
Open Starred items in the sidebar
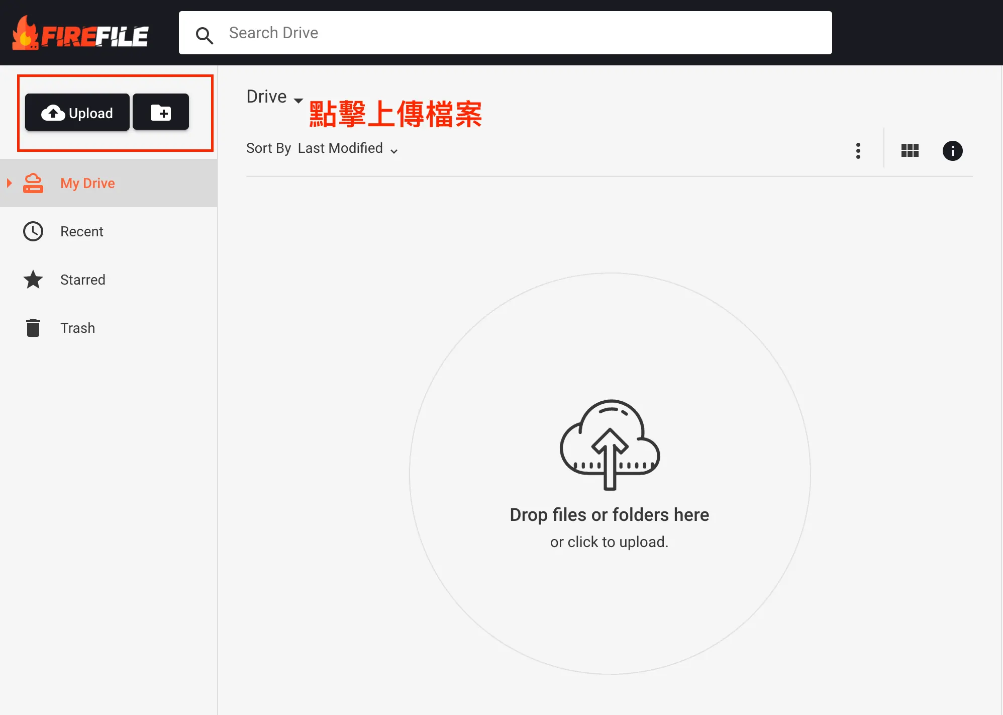[x=109, y=280]
